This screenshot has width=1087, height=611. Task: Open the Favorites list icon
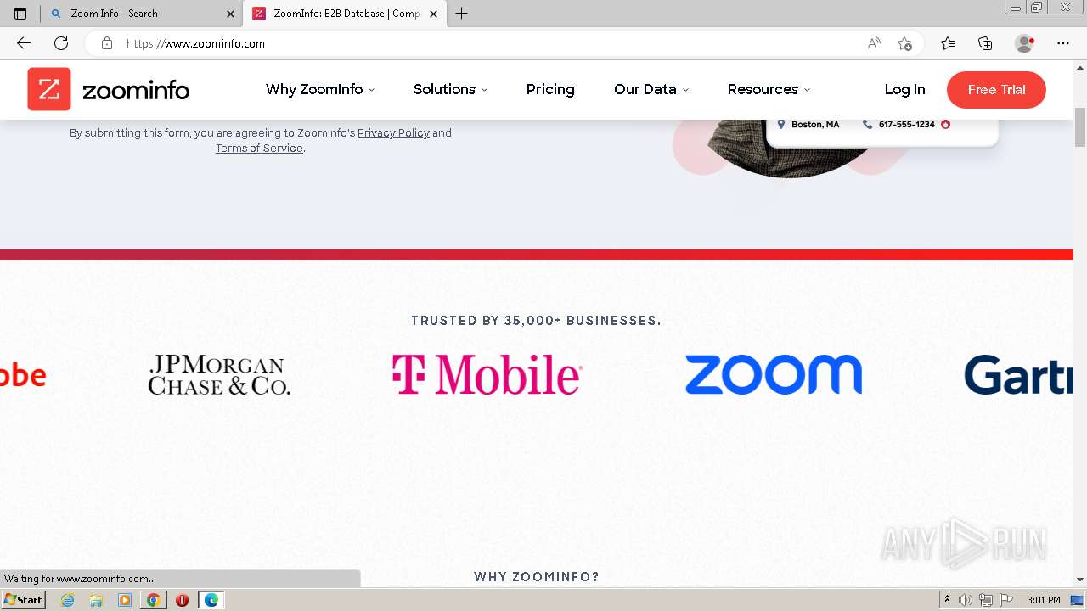pos(948,43)
